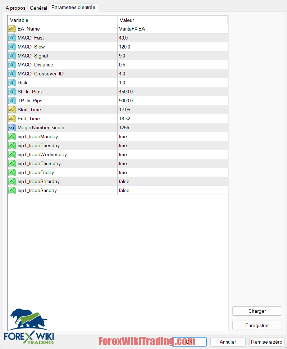This screenshot has height=349, width=287.
Task: Click the Valeur column header
Action: 173,20
